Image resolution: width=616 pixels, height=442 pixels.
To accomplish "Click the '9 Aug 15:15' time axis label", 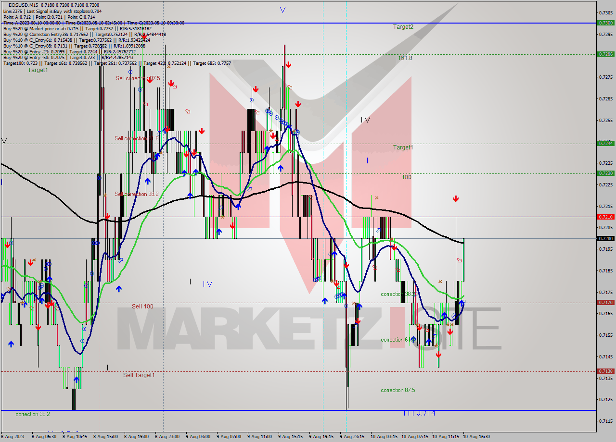I will click(x=290, y=437).
